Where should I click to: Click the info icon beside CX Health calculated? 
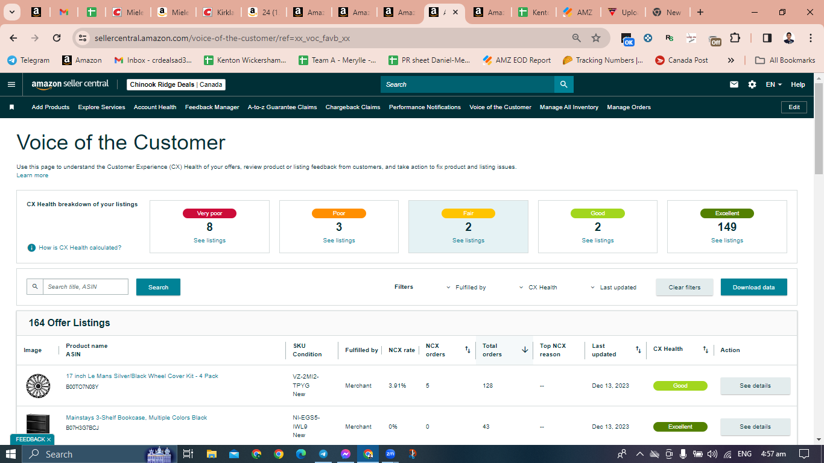[x=31, y=248]
